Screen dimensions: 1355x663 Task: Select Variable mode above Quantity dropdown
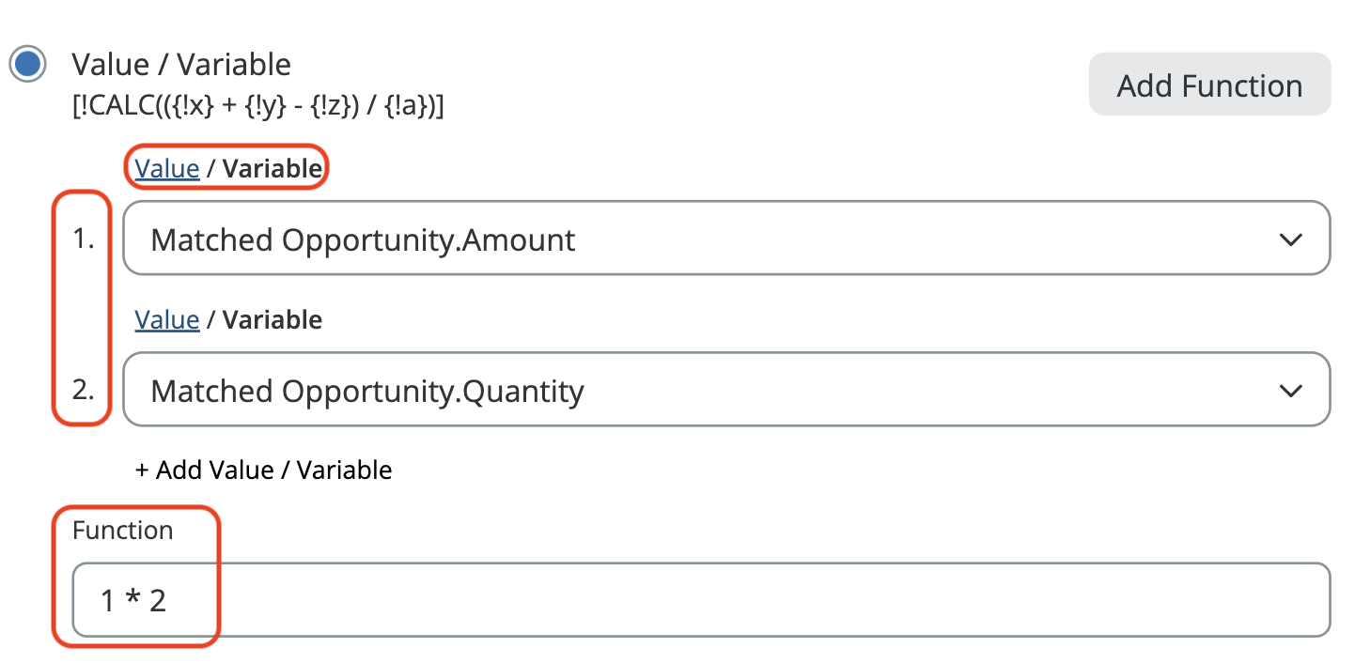coord(272,320)
